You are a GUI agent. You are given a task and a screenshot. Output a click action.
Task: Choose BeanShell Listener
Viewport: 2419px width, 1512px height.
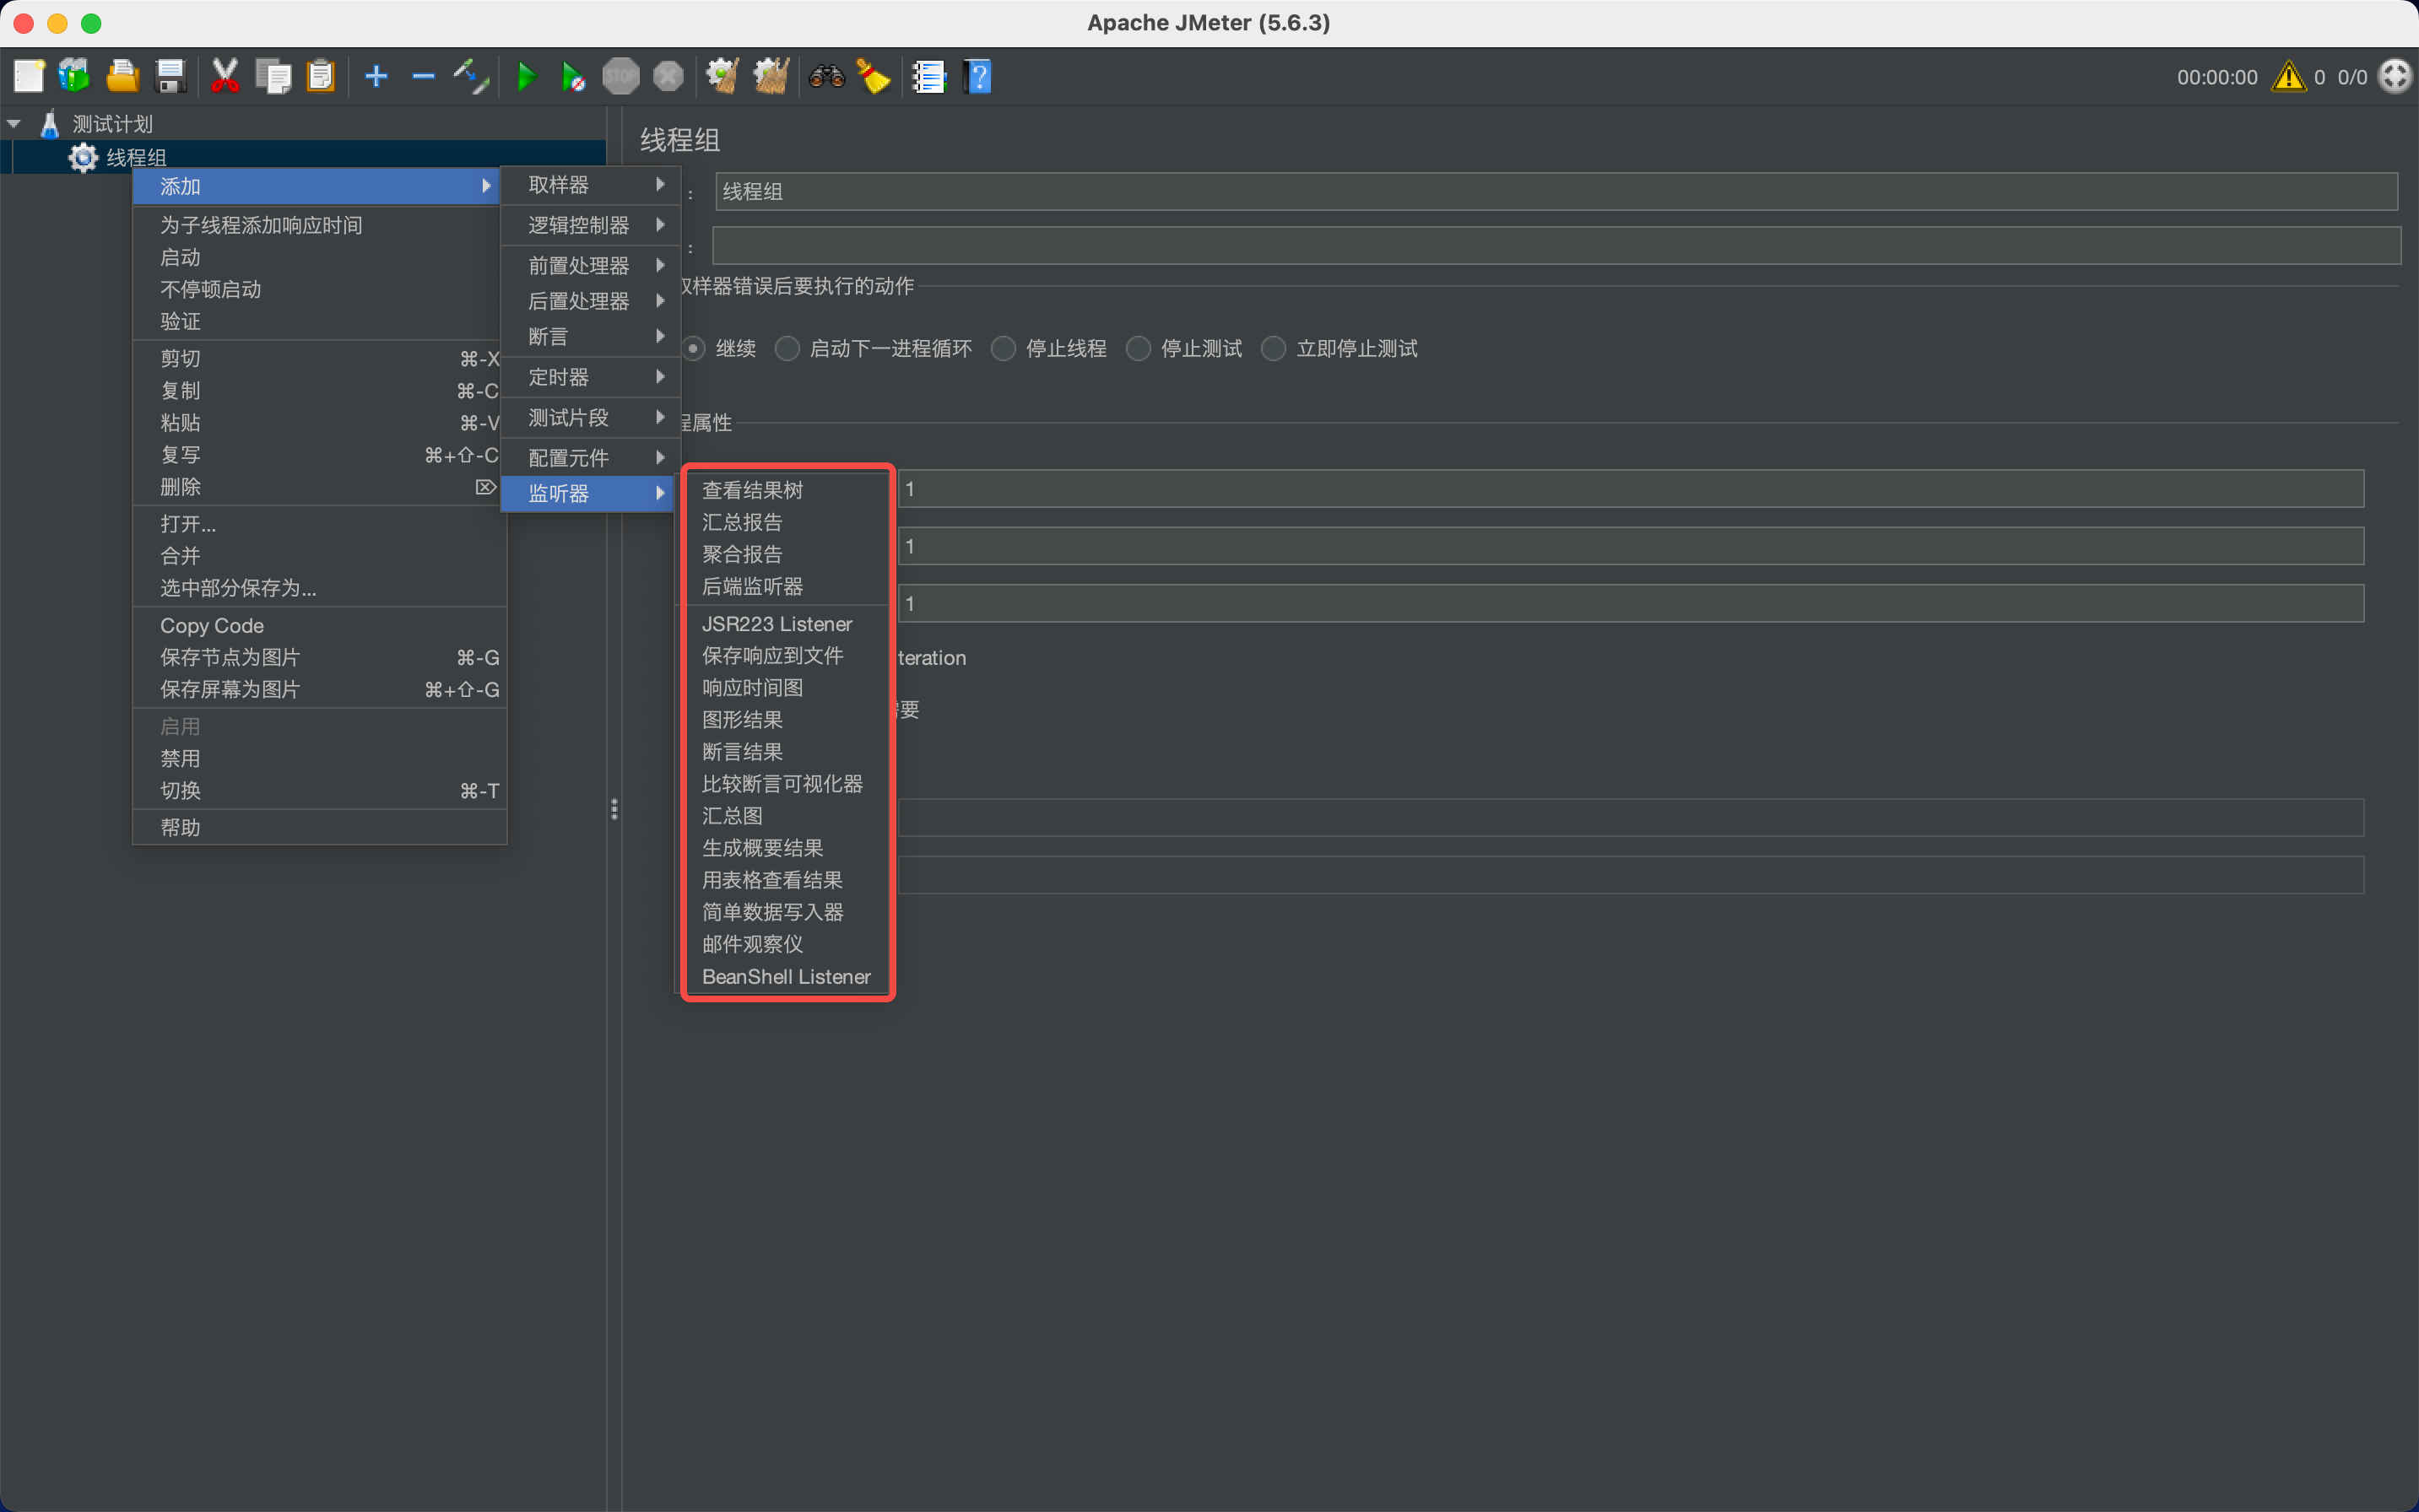tap(788, 977)
